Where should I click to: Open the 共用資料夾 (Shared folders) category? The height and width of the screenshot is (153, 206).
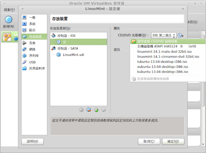34,68
